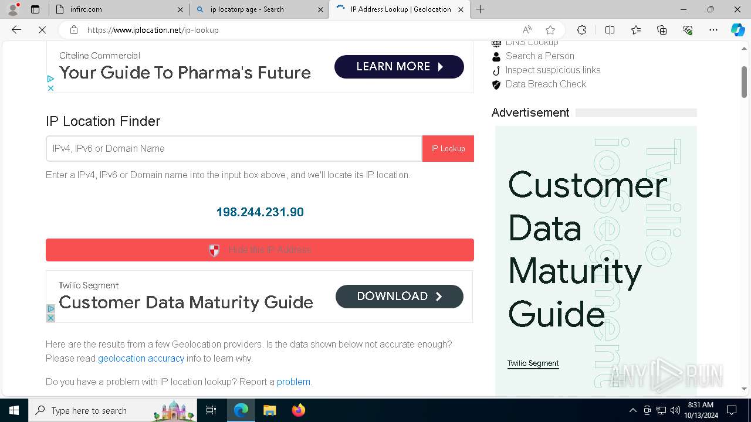Click the Hide this IP Address button
Screen dimensions: 751x422
260,250
